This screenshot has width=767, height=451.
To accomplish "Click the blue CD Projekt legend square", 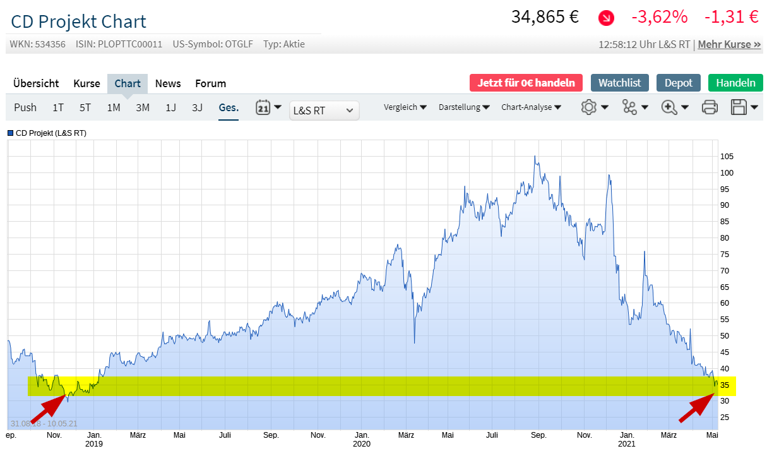I will tap(11, 133).
